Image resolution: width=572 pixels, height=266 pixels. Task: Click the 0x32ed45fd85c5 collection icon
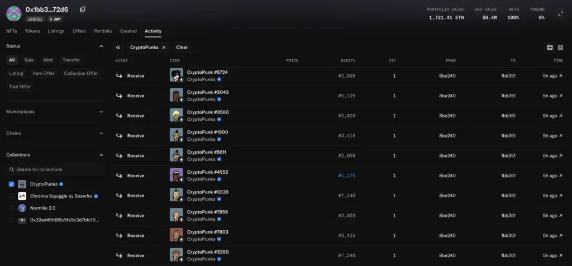coord(22,220)
